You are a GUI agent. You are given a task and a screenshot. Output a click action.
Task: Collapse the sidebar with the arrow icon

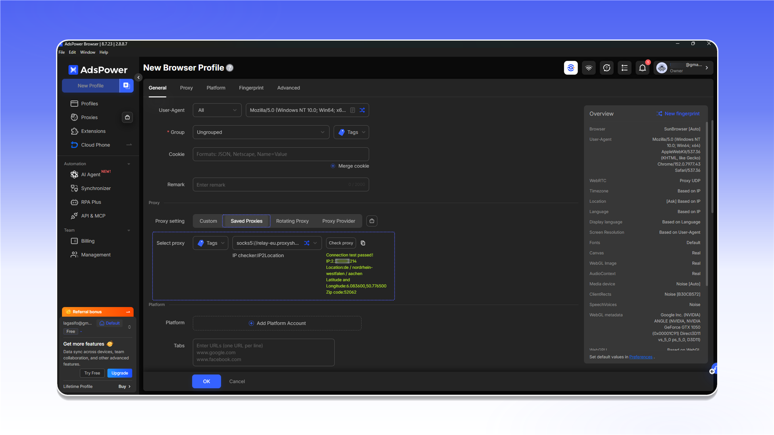click(x=138, y=77)
